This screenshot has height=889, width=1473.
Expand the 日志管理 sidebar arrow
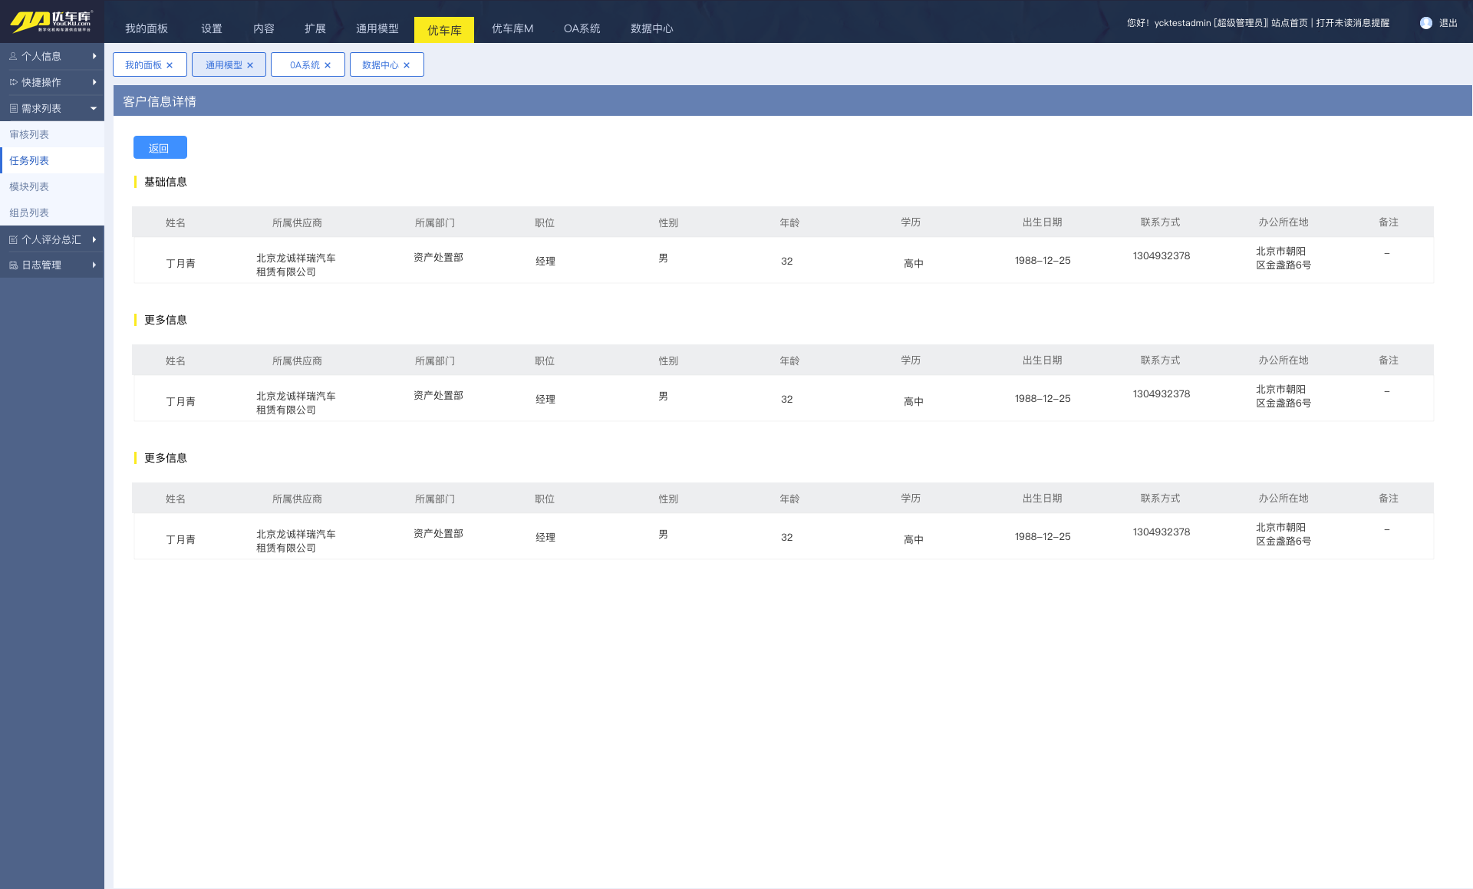(94, 265)
